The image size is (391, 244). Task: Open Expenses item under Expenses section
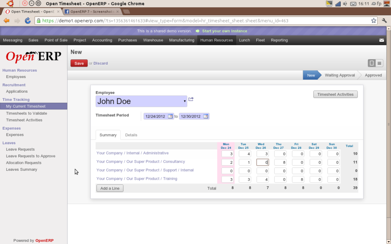tap(15, 135)
